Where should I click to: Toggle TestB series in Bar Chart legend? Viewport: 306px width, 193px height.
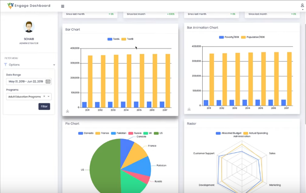(127, 39)
